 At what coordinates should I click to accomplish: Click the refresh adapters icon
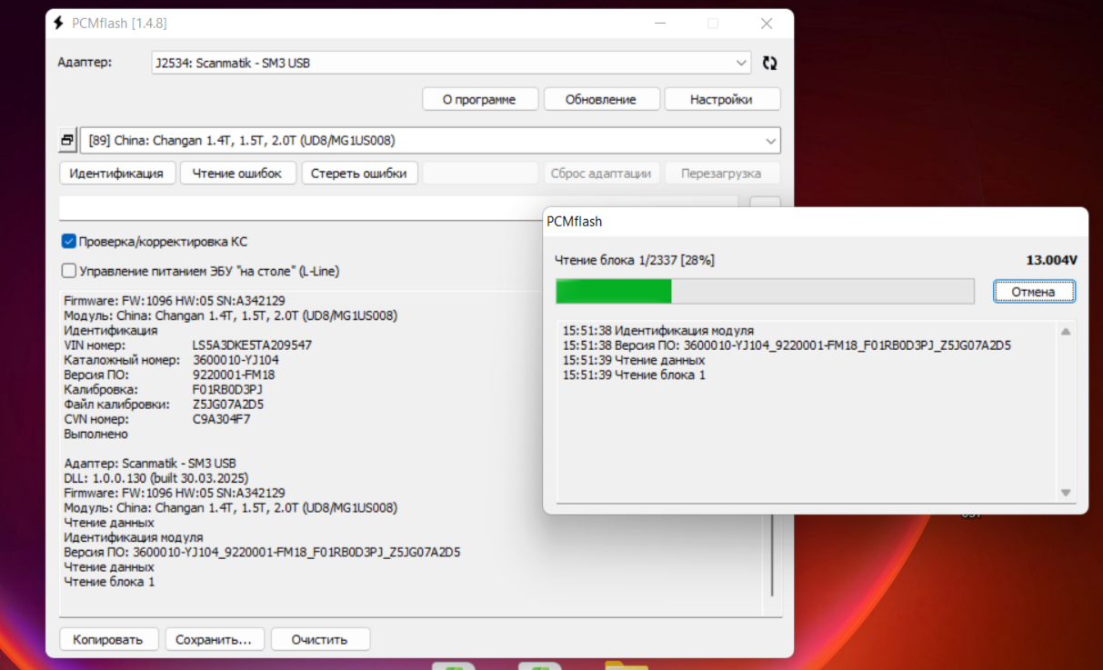(x=769, y=63)
